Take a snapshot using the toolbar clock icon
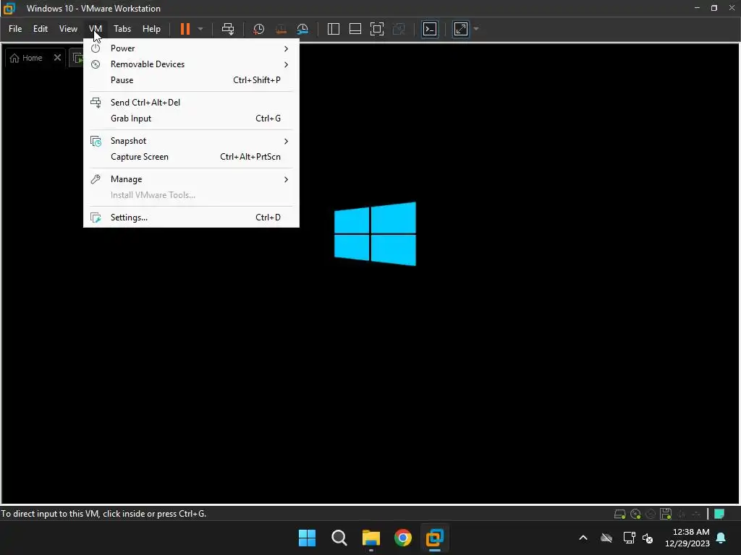Screen dimensions: 741x555 pos(258,29)
